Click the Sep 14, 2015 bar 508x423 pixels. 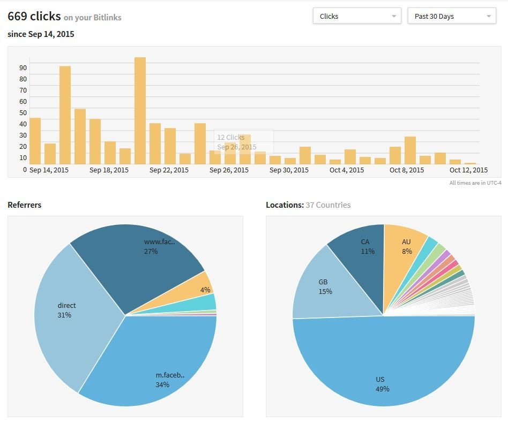35,141
